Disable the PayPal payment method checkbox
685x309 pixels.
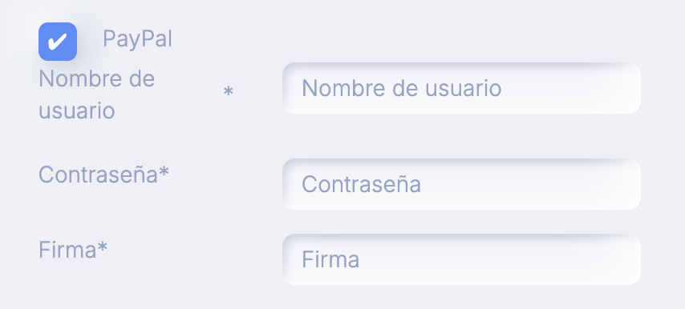(x=58, y=42)
